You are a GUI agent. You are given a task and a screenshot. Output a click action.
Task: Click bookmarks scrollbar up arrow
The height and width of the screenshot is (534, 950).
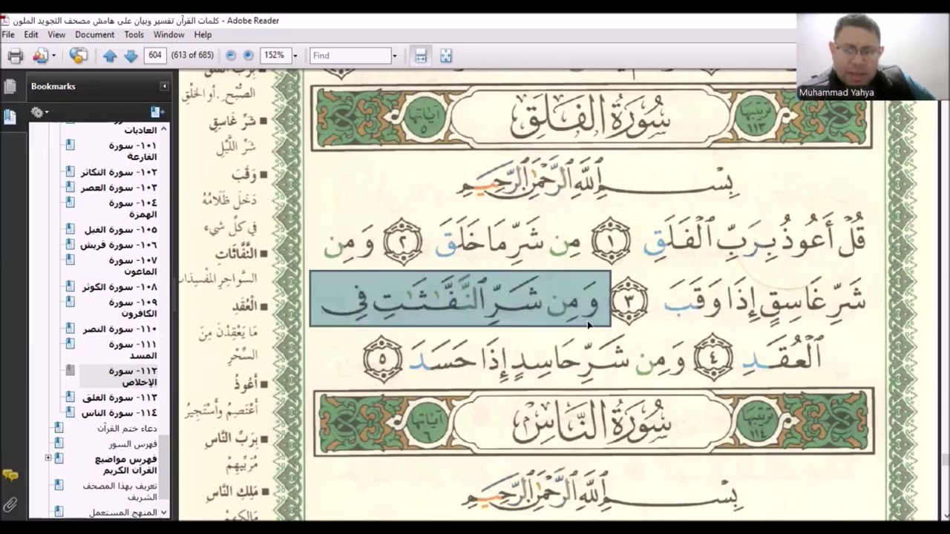164,129
